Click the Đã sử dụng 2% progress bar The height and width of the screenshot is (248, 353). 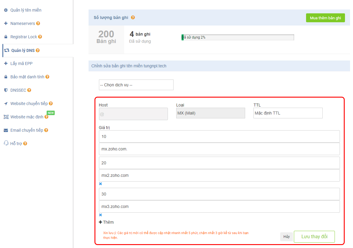[238, 37]
